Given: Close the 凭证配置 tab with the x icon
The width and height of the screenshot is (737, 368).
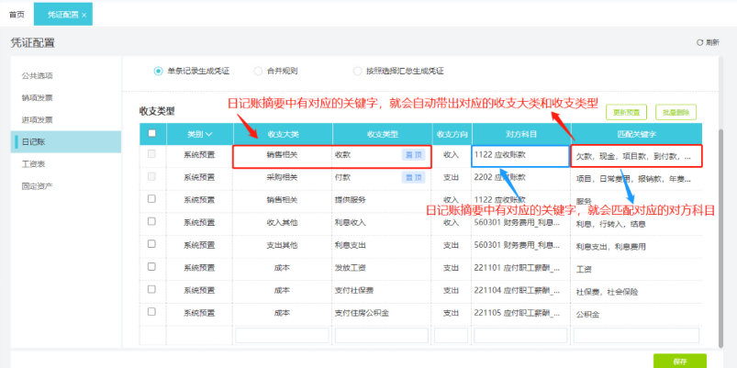Looking at the screenshot, I should point(84,15).
